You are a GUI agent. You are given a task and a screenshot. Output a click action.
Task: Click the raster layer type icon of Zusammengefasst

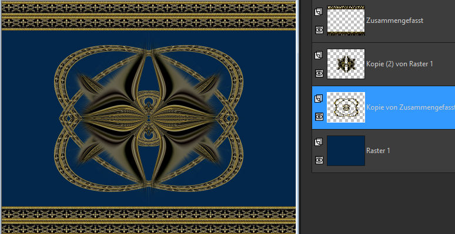(319, 12)
